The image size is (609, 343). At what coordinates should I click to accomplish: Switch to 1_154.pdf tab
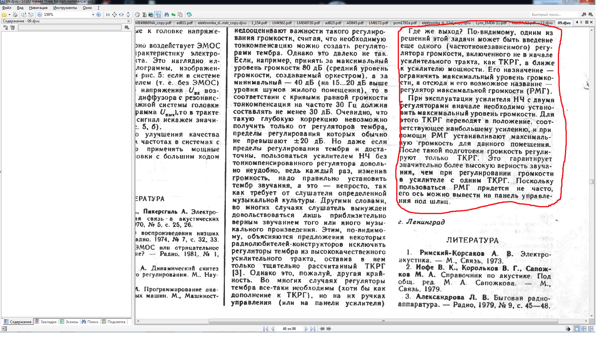(x=259, y=23)
